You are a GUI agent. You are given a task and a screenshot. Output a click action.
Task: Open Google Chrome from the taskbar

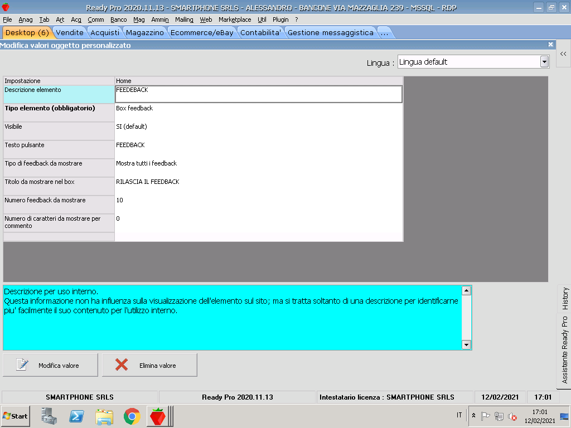pyautogui.click(x=132, y=416)
